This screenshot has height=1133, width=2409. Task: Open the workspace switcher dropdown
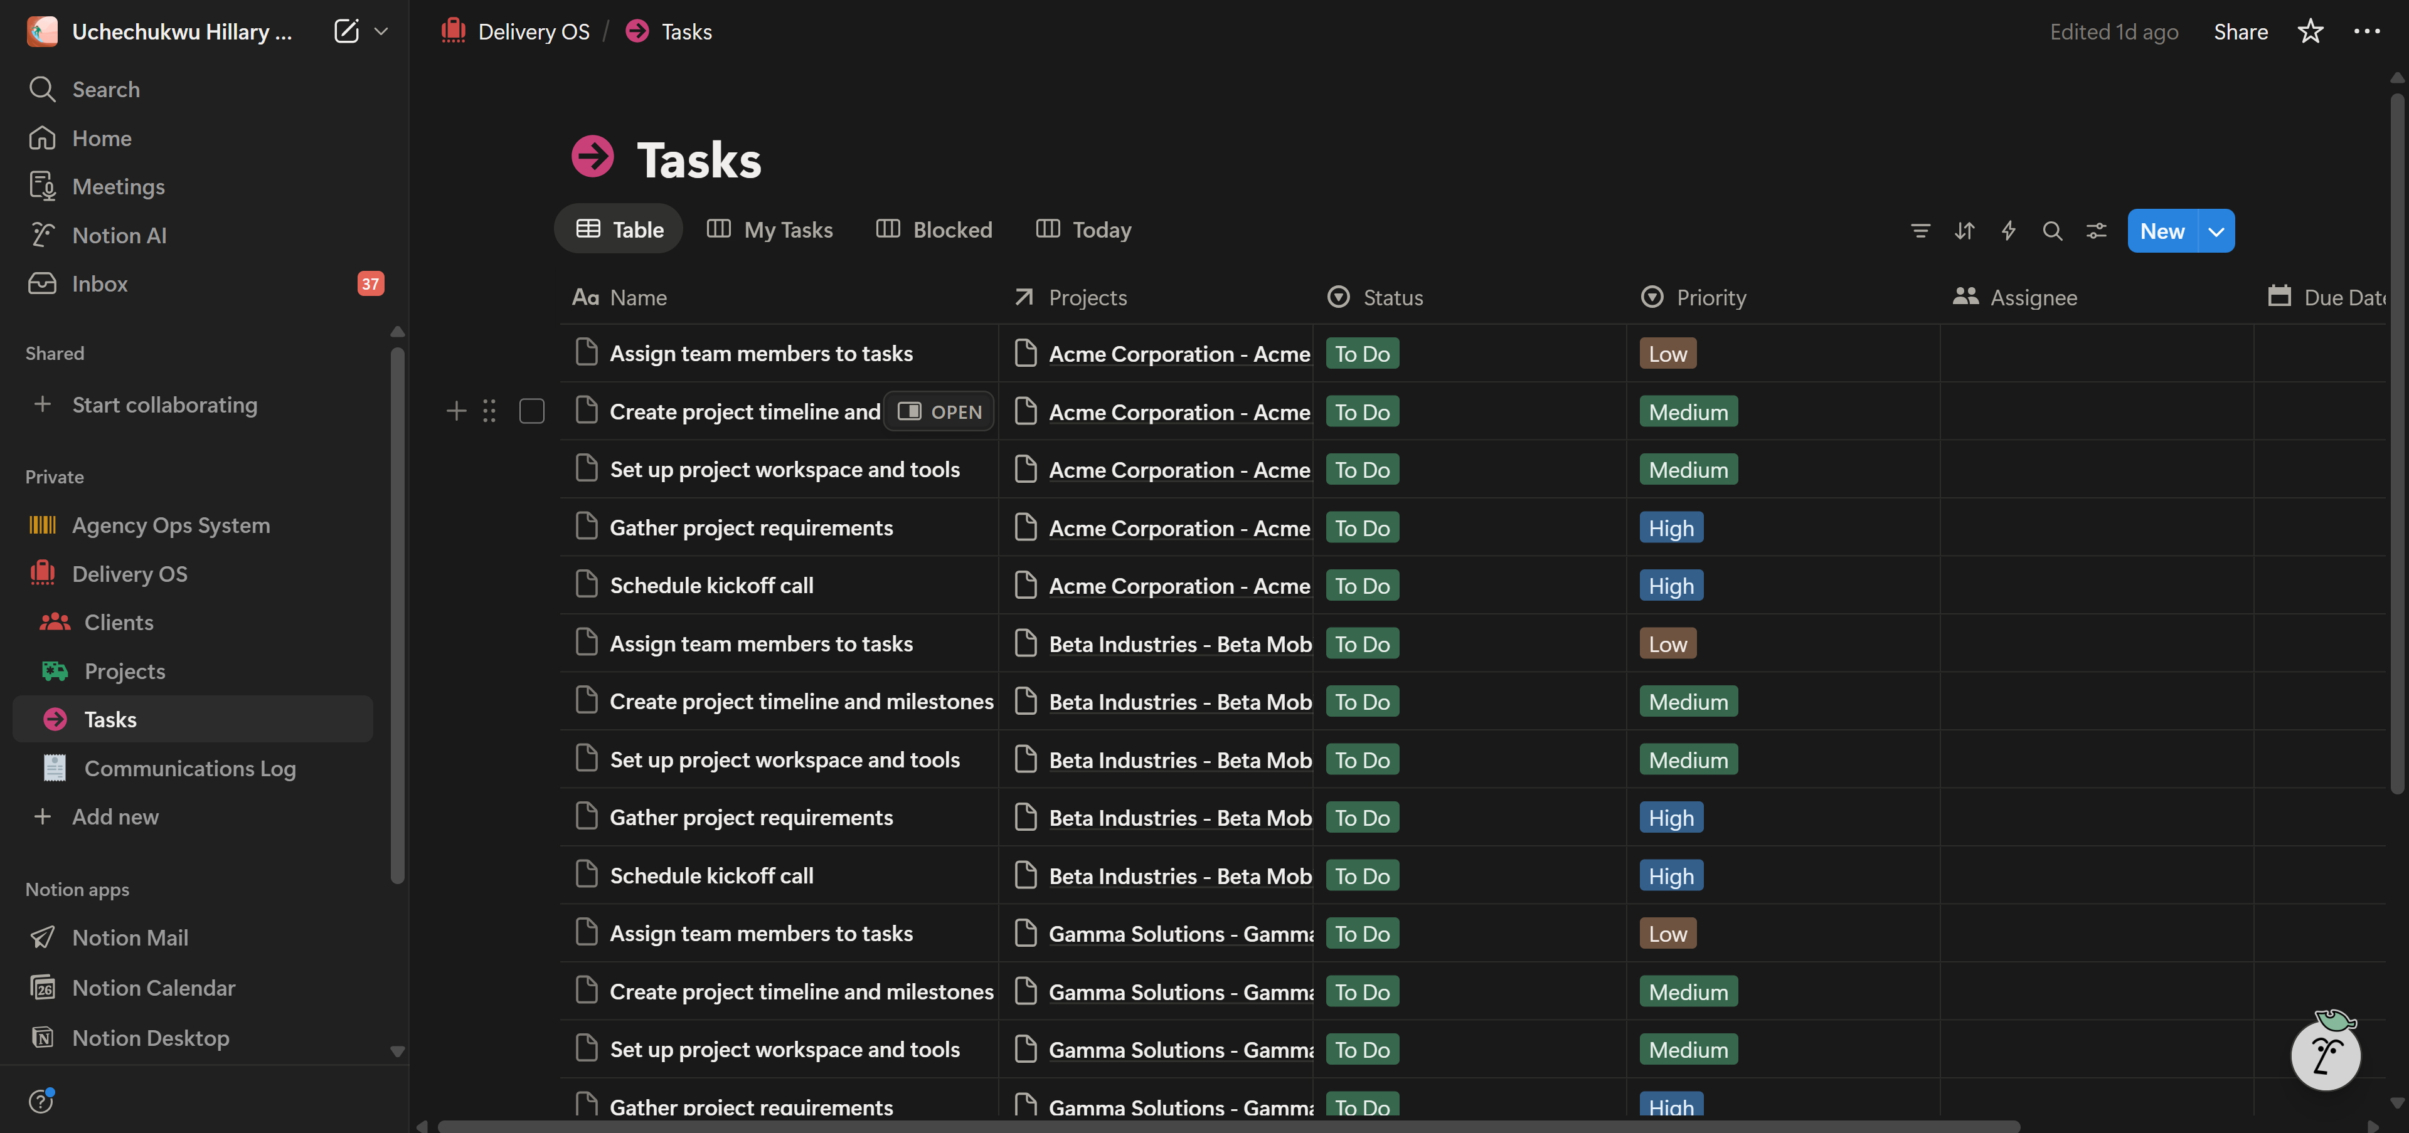(383, 31)
